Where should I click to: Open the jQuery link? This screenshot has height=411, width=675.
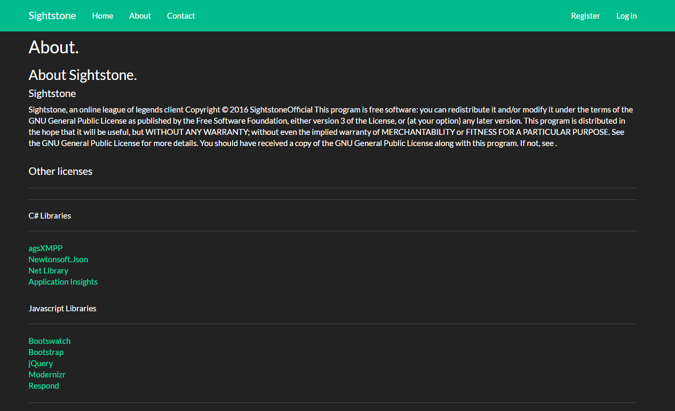click(x=41, y=363)
